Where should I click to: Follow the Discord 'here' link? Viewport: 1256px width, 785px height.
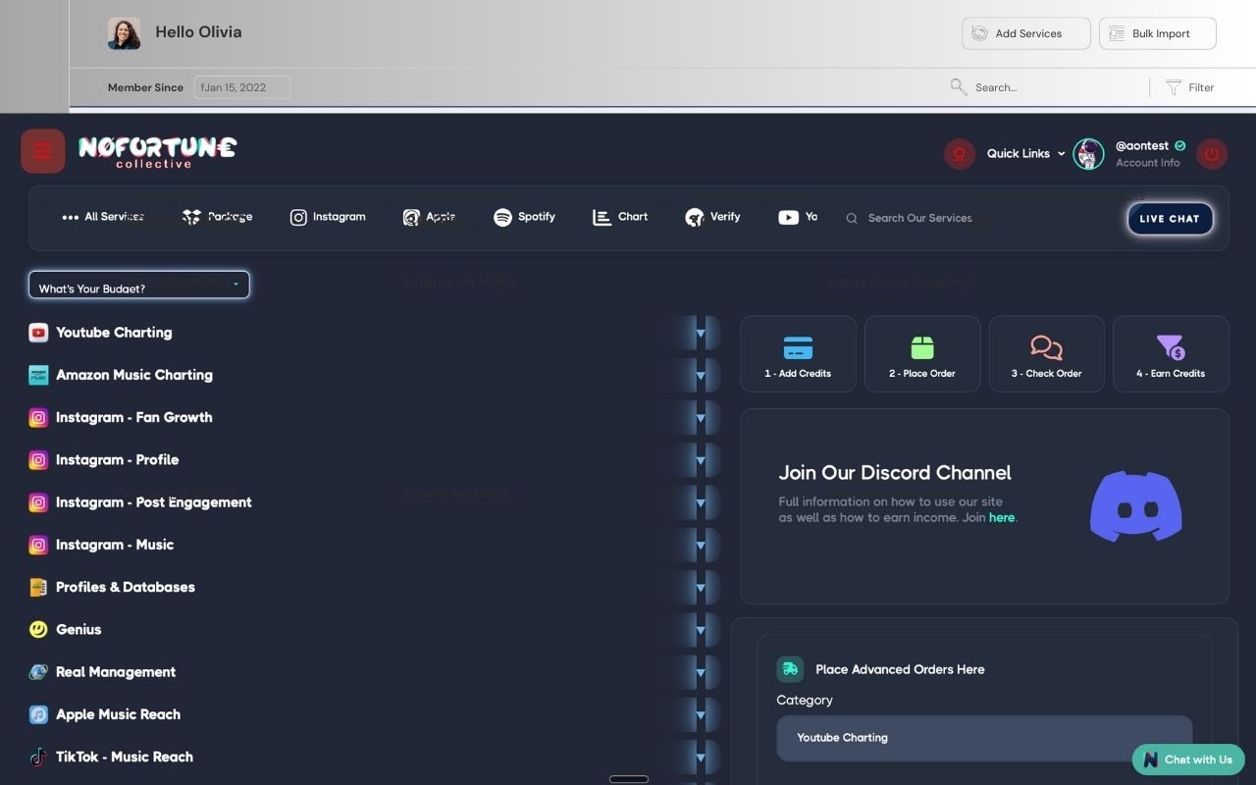point(1002,517)
